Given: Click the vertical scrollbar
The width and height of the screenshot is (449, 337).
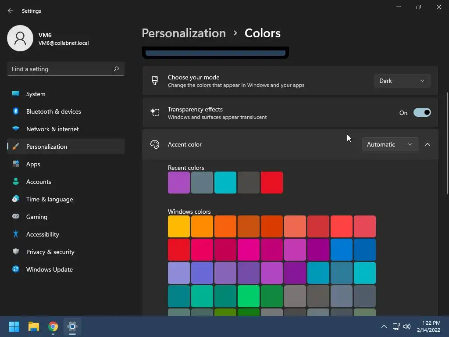Looking at the screenshot, I should tap(447, 143).
